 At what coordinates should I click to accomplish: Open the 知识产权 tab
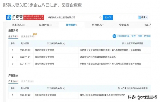[x=148, y=25]
